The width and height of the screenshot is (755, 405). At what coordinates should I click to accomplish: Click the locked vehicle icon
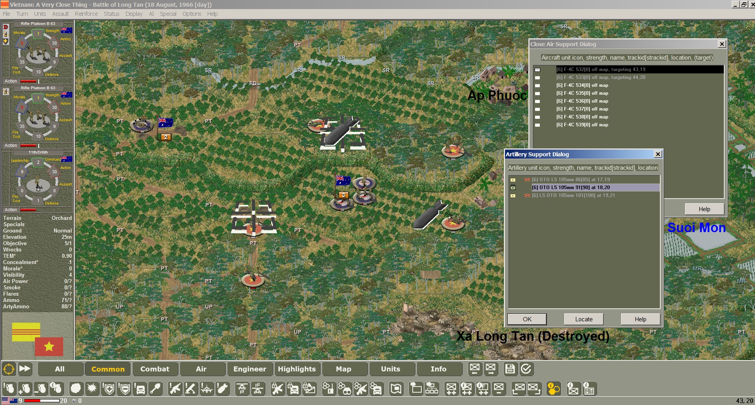[293, 389]
